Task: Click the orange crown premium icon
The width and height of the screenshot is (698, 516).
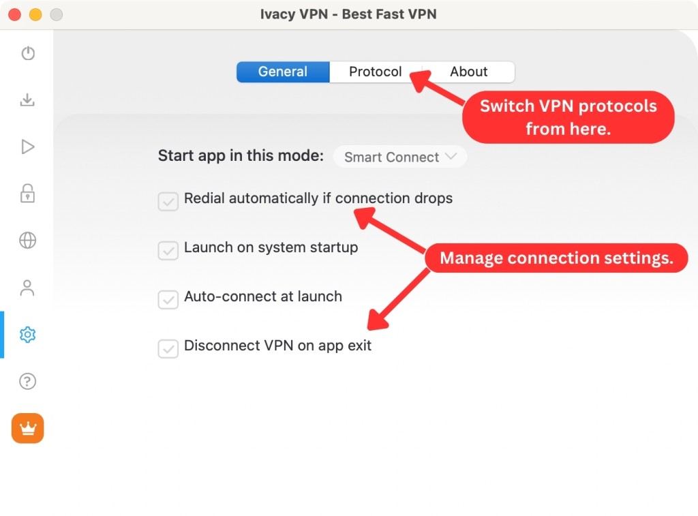Action: [27, 428]
